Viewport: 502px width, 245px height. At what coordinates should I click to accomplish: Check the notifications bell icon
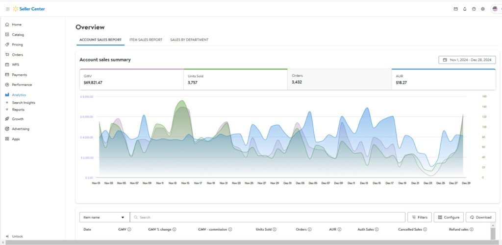pos(465,9)
